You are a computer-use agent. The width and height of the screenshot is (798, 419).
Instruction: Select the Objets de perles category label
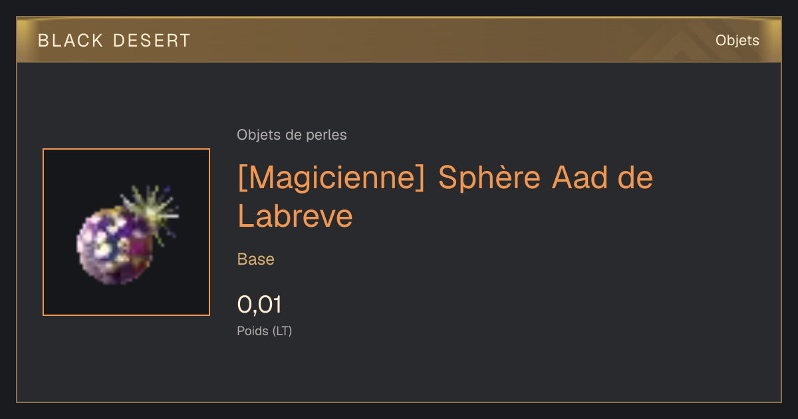[291, 135]
